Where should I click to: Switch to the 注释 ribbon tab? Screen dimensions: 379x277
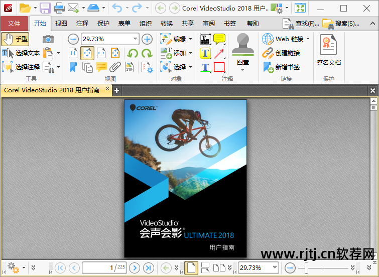click(x=82, y=24)
